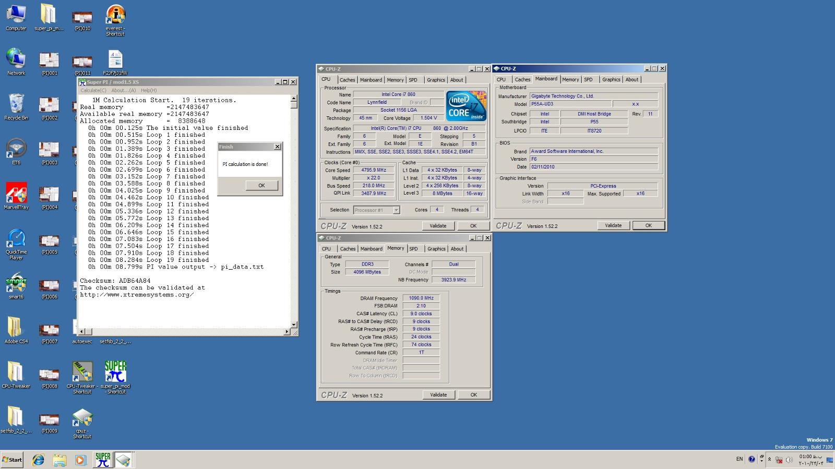Open the About...(A) menu in Super PI

(124, 90)
